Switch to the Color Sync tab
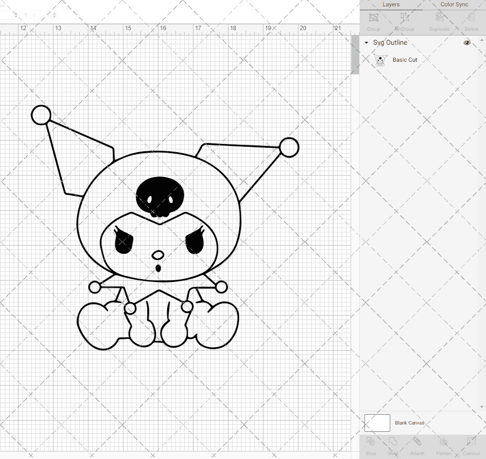486x459 pixels. click(x=454, y=4)
